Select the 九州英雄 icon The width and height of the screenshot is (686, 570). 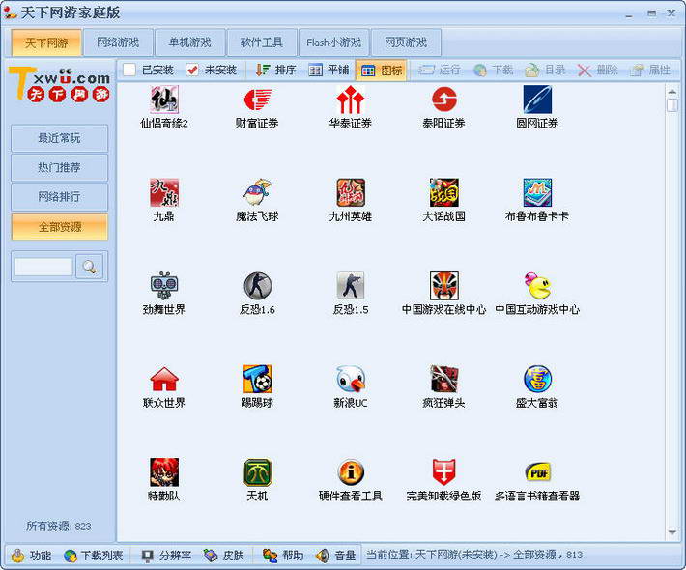coord(351,192)
